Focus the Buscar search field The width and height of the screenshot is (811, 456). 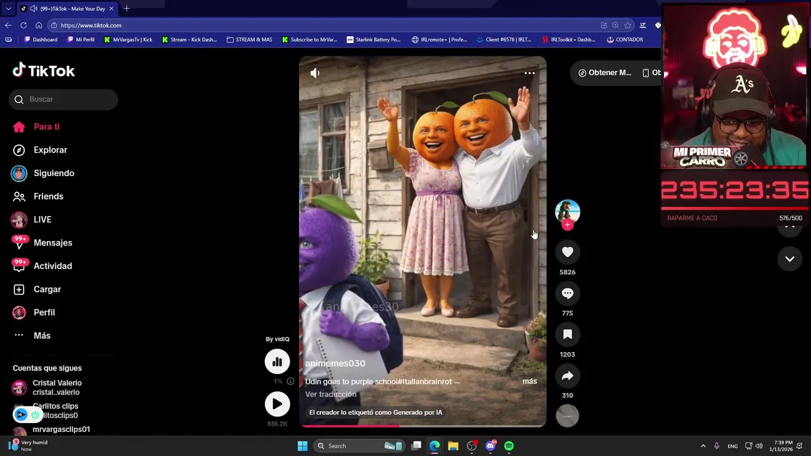point(63,99)
